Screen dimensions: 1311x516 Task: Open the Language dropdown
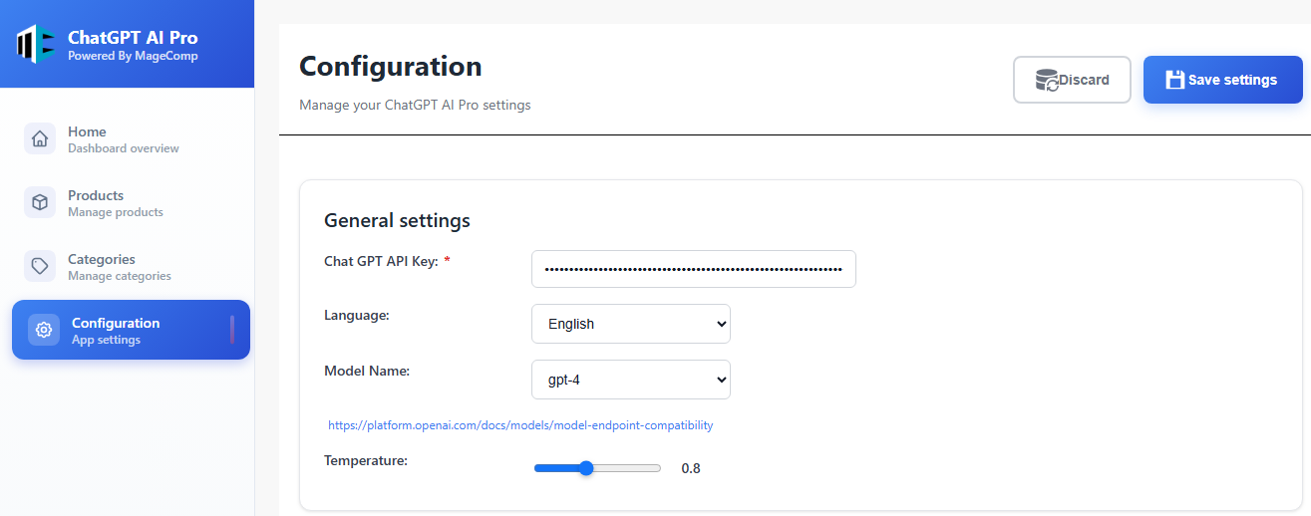point(630,324)
